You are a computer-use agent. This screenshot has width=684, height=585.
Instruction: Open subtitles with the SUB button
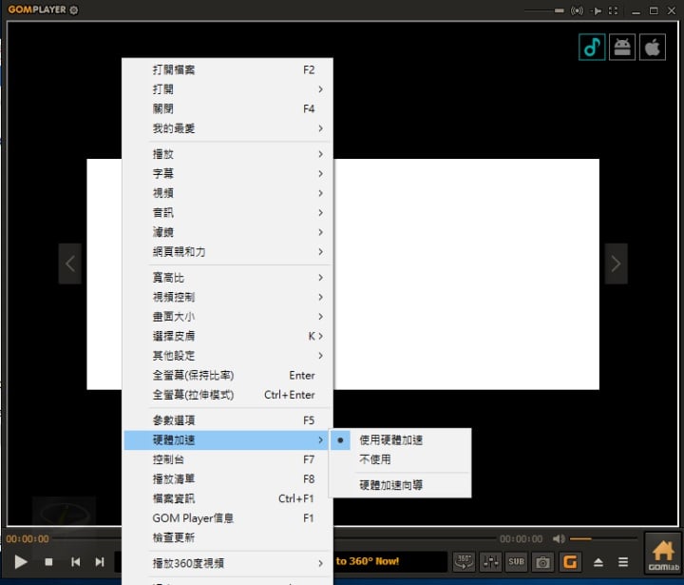tap(516, 561)
